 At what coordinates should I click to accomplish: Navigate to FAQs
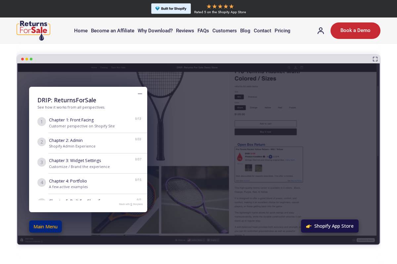203,31
